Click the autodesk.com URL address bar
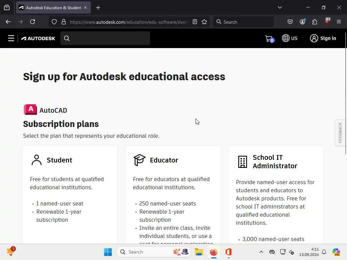Image resolution: width=347 pixels, height=260 pixels. point(128,22)
